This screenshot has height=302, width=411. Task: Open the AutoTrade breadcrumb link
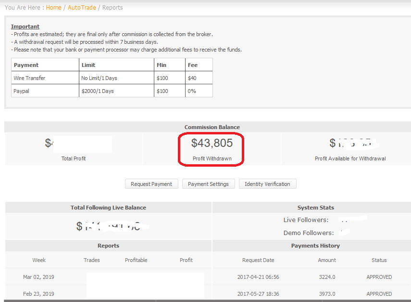82,7
